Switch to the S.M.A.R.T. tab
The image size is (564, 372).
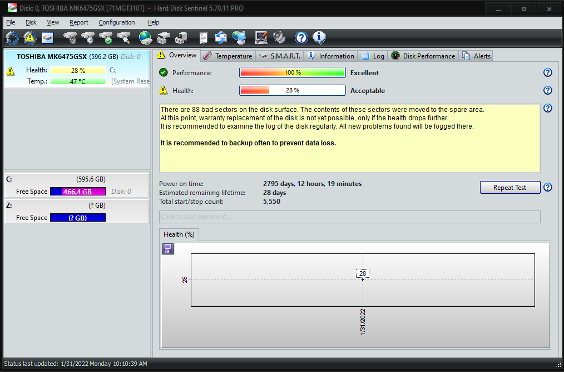(280, 56)
